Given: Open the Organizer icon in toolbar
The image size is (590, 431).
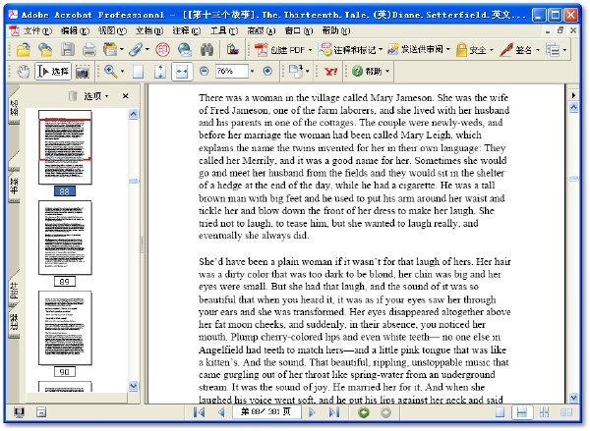Looking at the screenshot, I should (110, 50).
